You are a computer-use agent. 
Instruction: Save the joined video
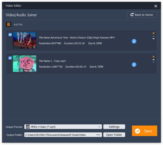click(x=145, y=131)
